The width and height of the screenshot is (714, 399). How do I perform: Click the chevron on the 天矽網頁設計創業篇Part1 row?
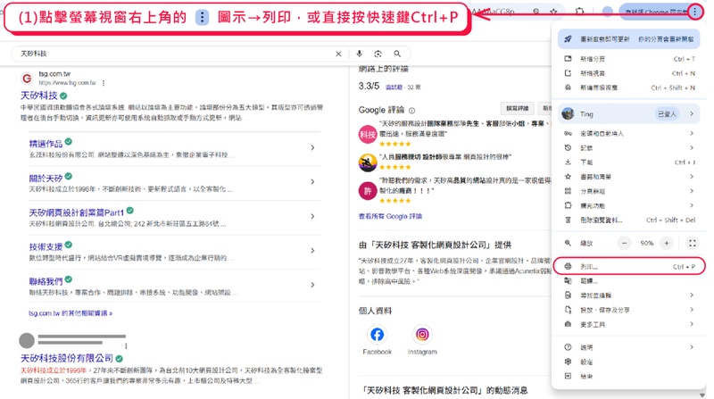point(312,216)
